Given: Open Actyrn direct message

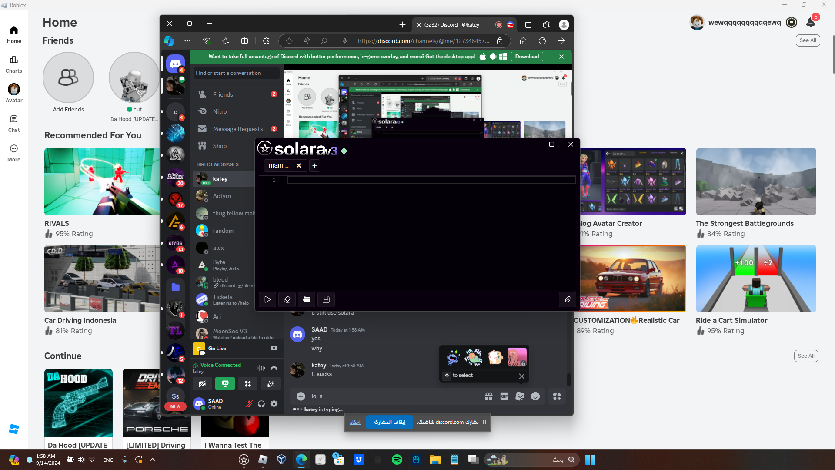Looking at the screenshot, I should pyautogui.click(x=224, y=196).
